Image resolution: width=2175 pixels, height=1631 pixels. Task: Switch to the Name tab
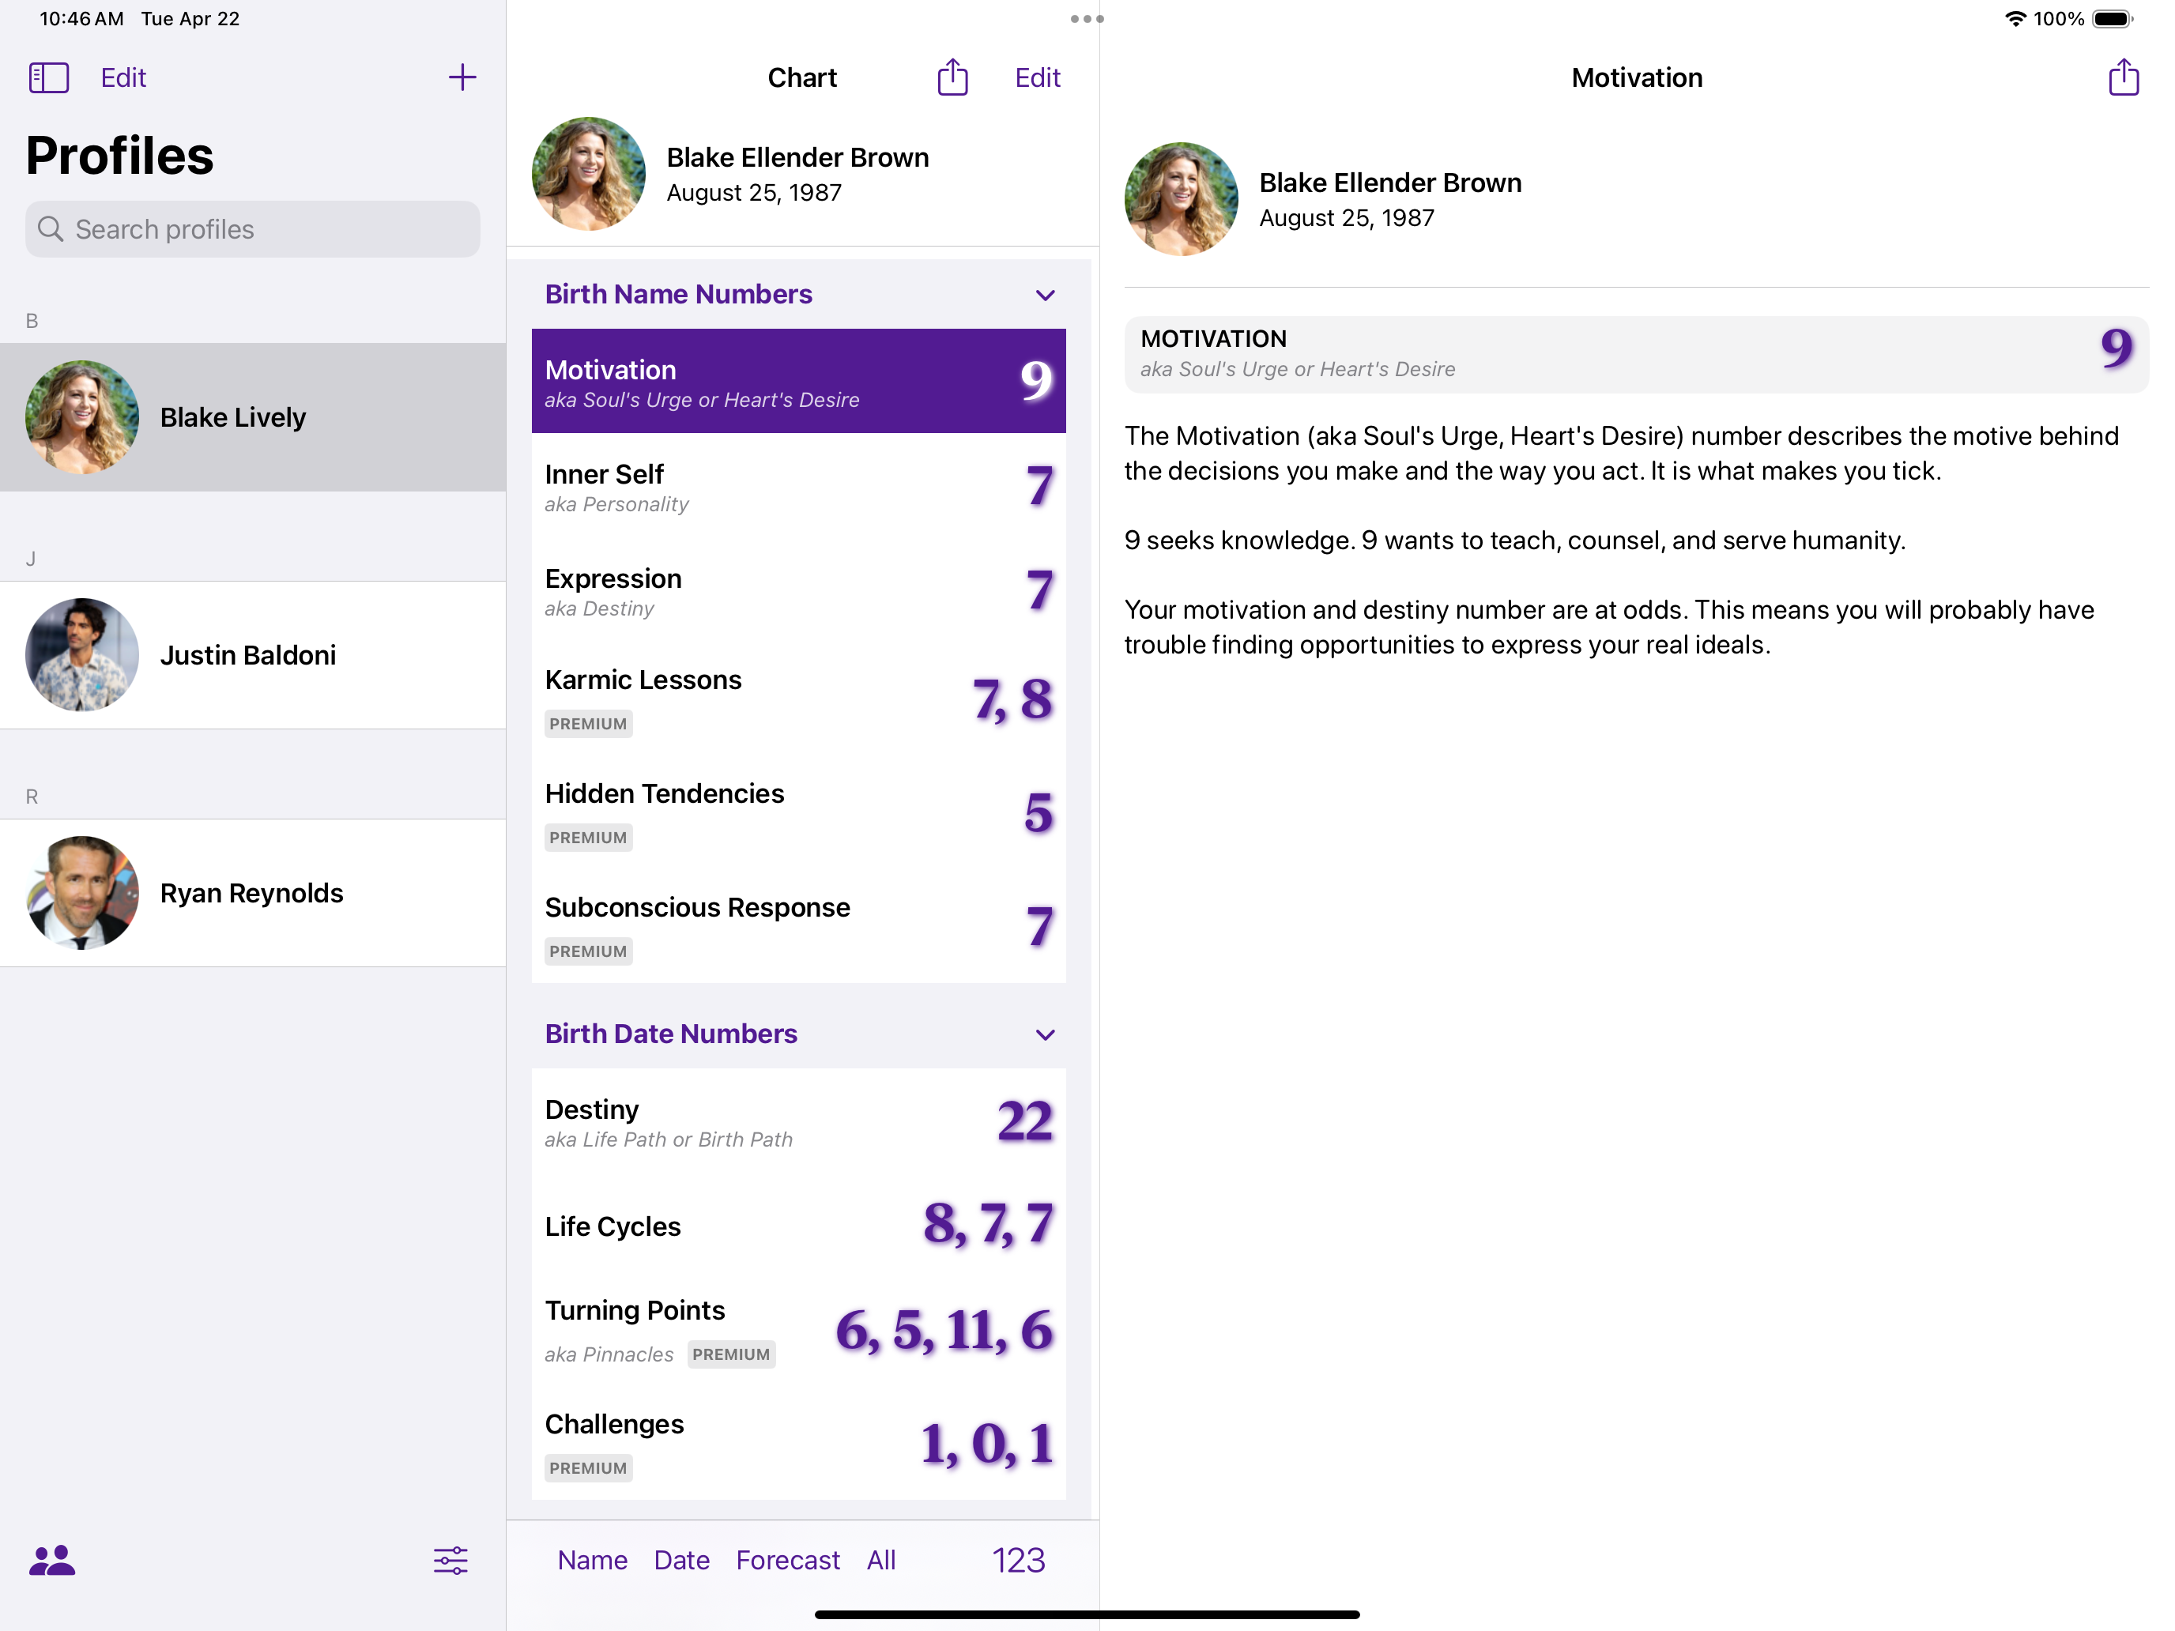[x=592, y=1560]
